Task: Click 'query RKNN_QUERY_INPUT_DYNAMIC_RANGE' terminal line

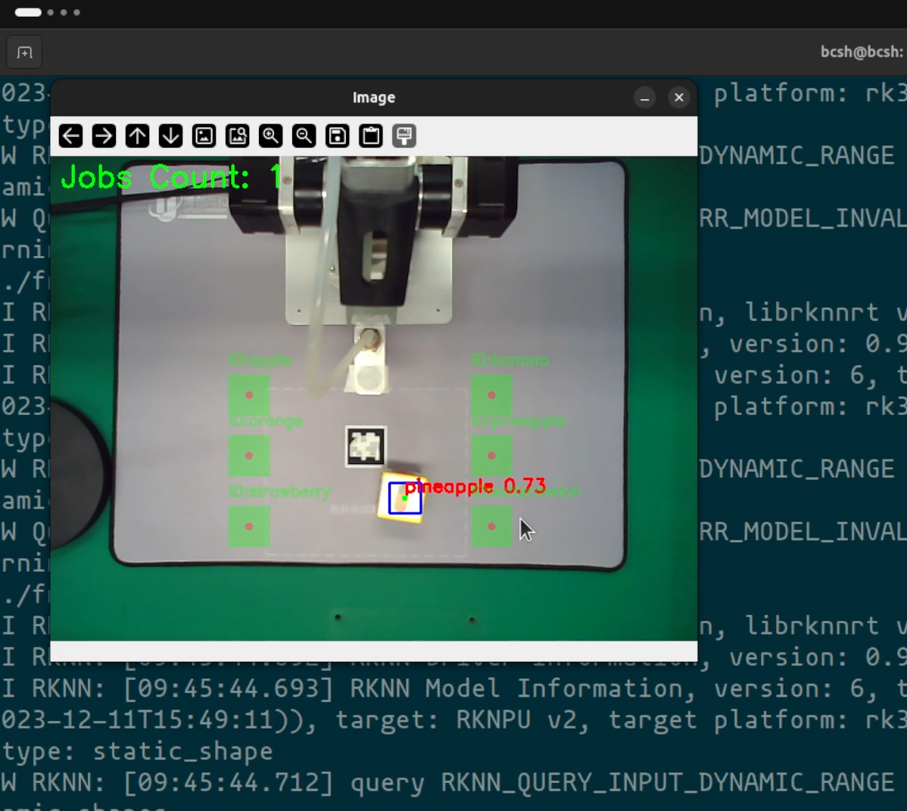Action: click(x=622, y=783)
